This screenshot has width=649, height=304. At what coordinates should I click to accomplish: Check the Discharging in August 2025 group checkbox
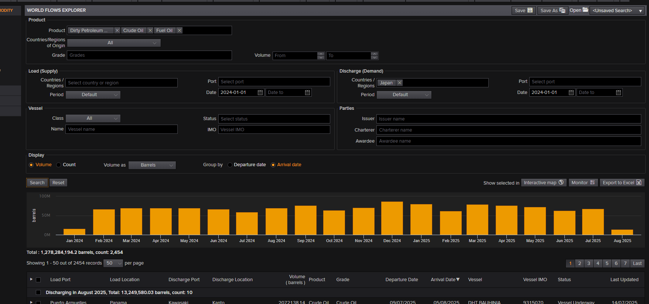[x=38, y=293]
